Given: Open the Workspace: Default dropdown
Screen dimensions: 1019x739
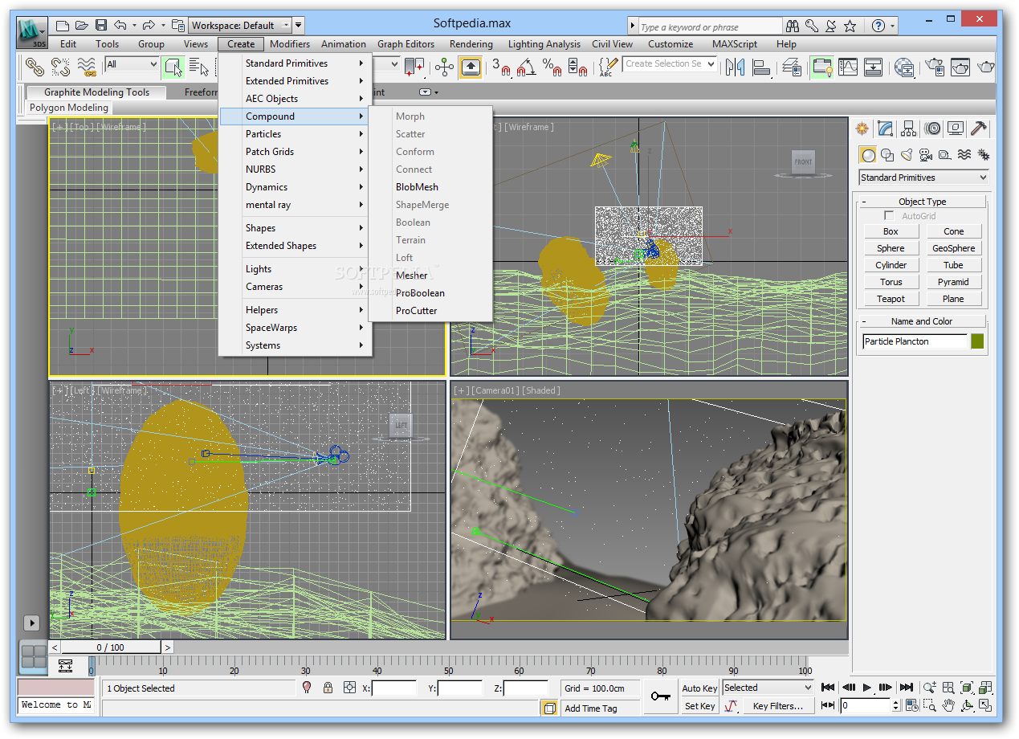Looking at the screenshot, I should point(238,26).
